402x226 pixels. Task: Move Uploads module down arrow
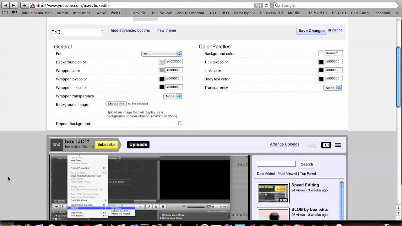(315, 145)
